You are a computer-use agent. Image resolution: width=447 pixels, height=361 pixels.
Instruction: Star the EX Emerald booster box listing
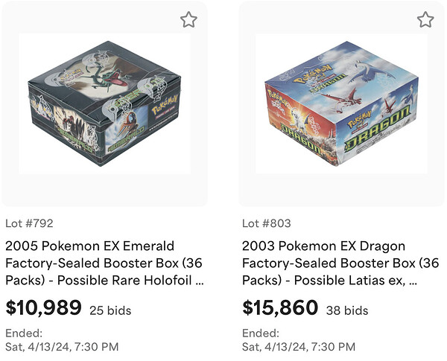[x=188, y=20]
